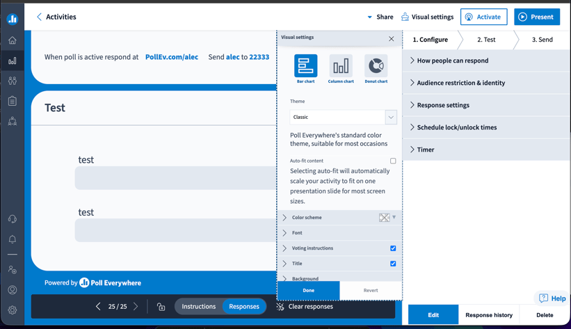Expand How people can respond
The image size is (571, 329).
[486, 61]
